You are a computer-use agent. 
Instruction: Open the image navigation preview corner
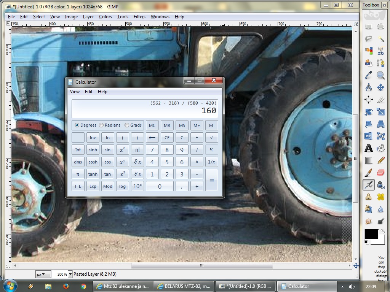[356, 266]
